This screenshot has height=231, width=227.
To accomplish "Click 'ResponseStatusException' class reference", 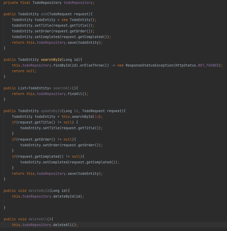I will (149, 65).
